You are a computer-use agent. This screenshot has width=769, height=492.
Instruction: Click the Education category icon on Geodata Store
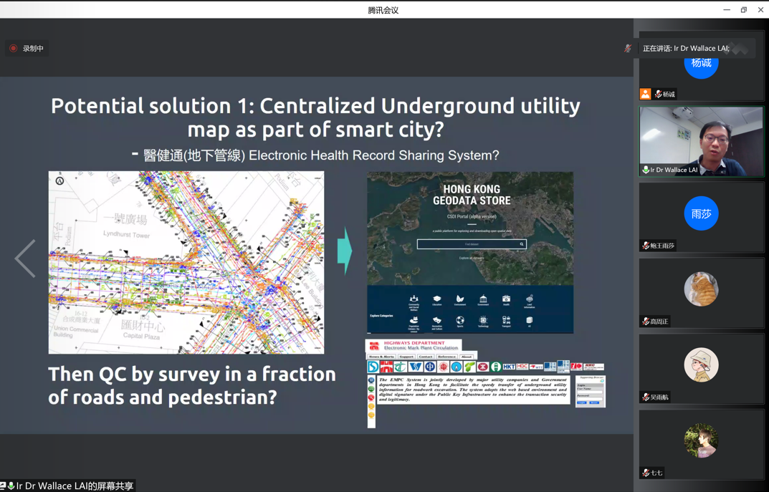tap(437, 299)
